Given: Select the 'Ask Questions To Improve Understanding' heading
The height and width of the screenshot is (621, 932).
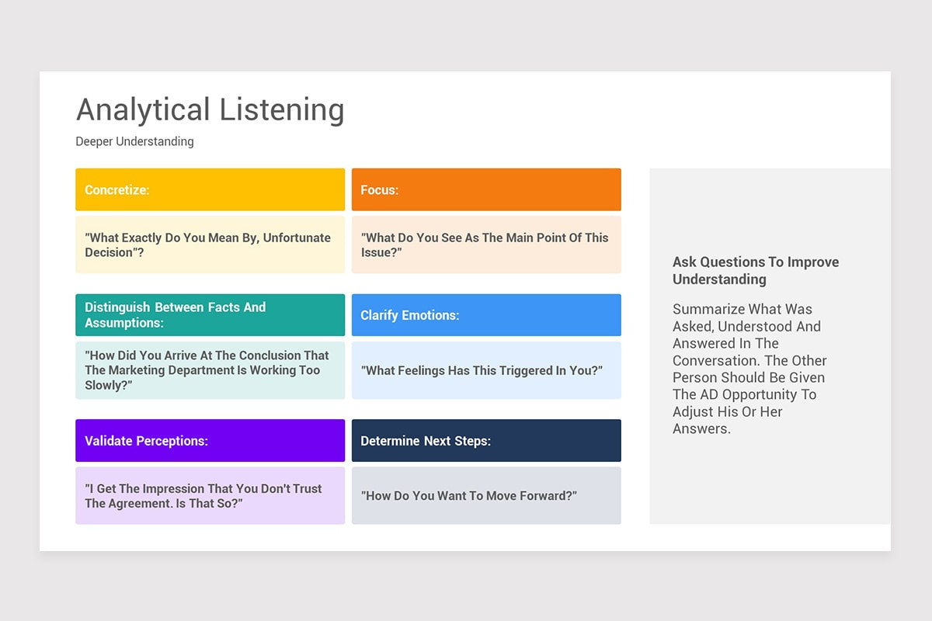Looking at the screenshot, I should (756, 271).
